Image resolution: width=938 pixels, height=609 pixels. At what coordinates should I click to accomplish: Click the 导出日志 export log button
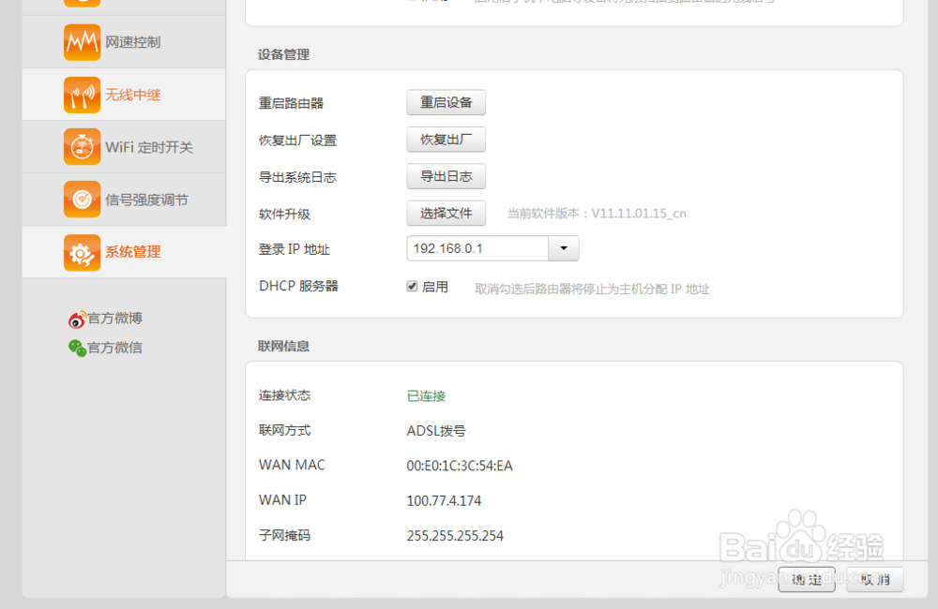(x=446, y=176)
